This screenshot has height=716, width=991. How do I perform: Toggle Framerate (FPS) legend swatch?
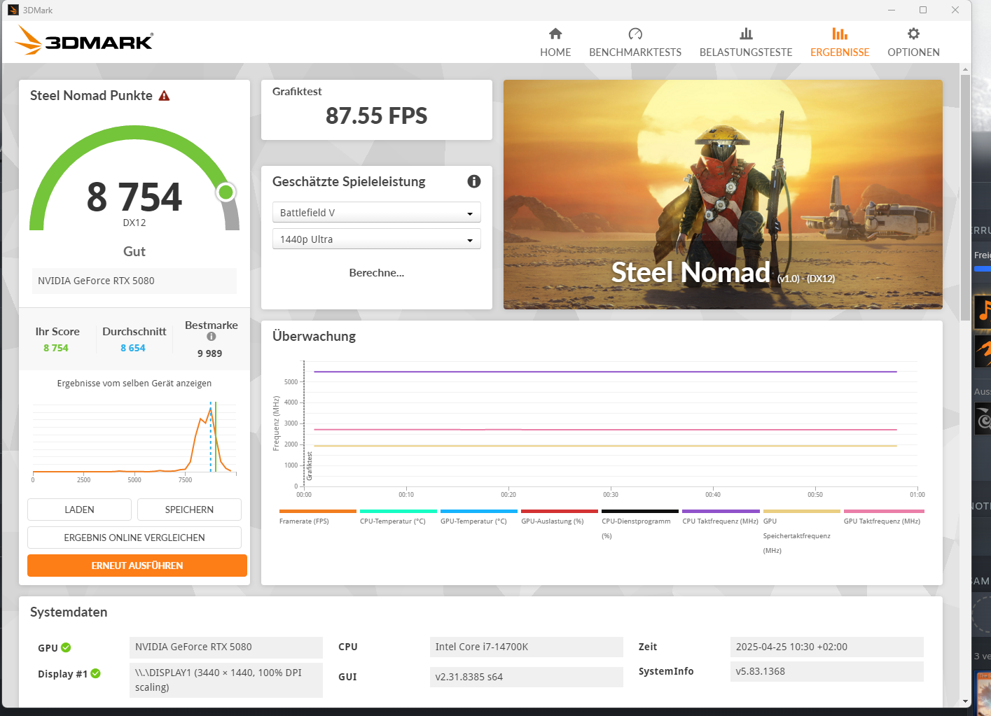318,511
